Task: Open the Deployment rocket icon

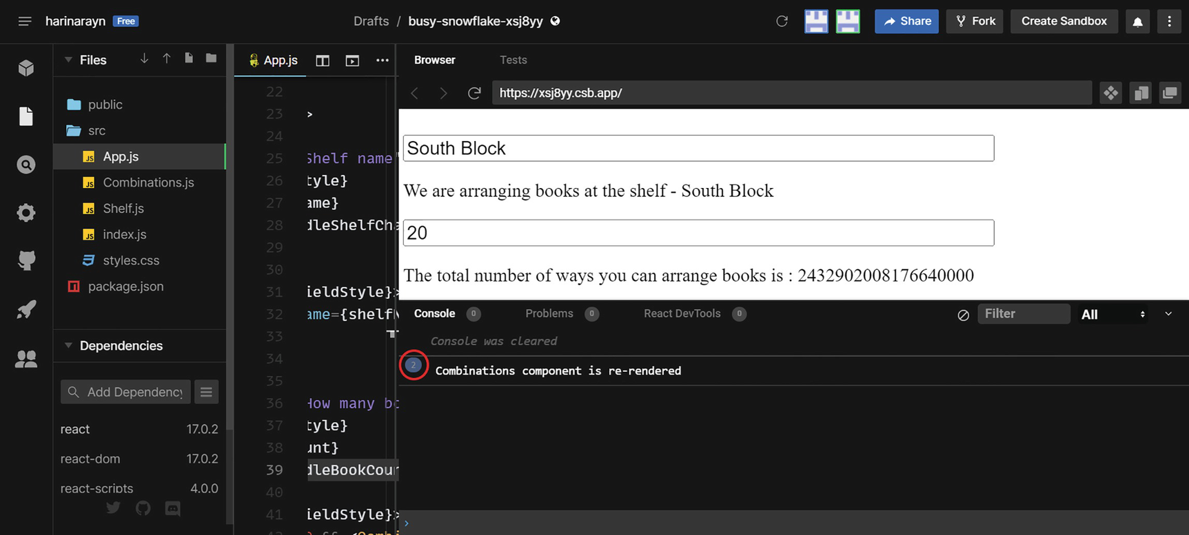Action: pos(26,310)
